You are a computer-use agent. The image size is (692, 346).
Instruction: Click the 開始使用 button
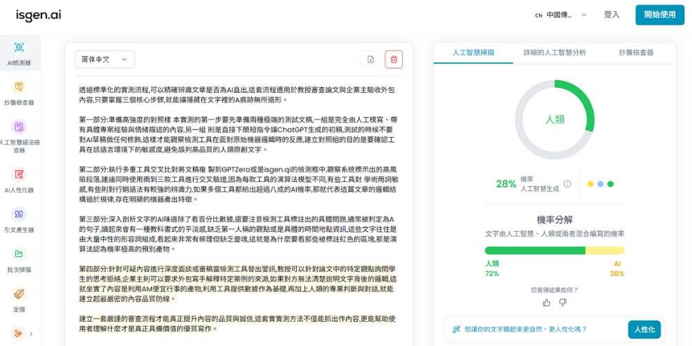tap(659, 15)
